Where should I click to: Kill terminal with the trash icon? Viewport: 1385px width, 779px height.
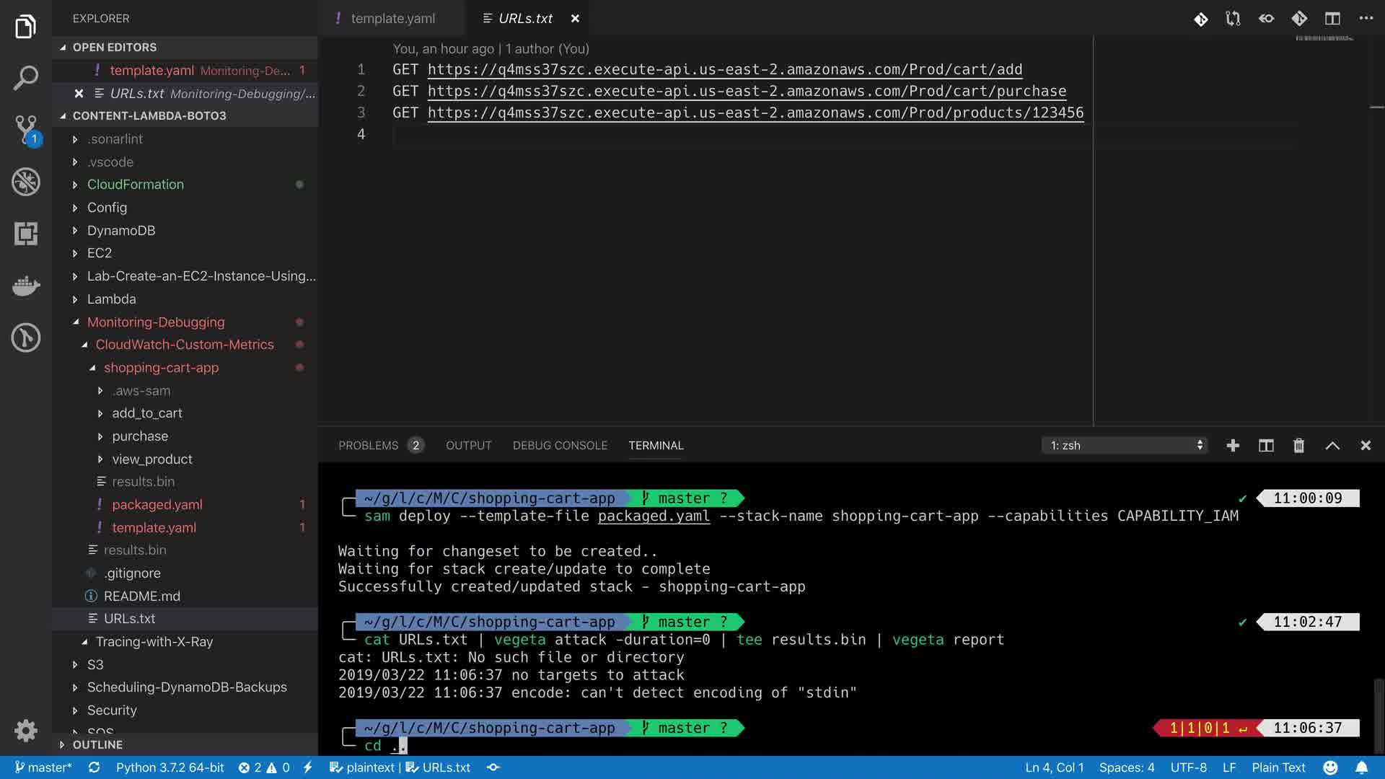1298,446
